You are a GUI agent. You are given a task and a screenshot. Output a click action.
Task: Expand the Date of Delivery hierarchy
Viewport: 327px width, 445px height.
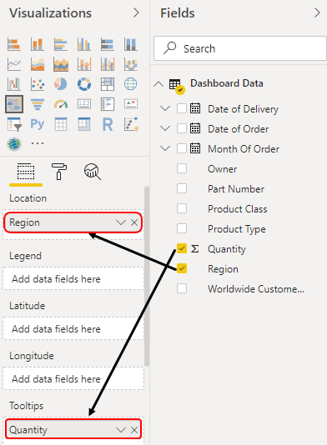click(165, 108)
